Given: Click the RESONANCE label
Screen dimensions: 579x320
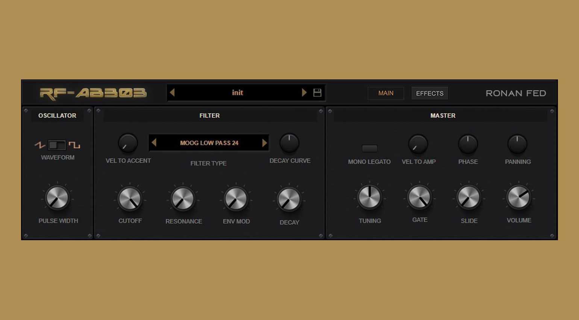Looking at the screenshot, I should (x=184, y=221).
